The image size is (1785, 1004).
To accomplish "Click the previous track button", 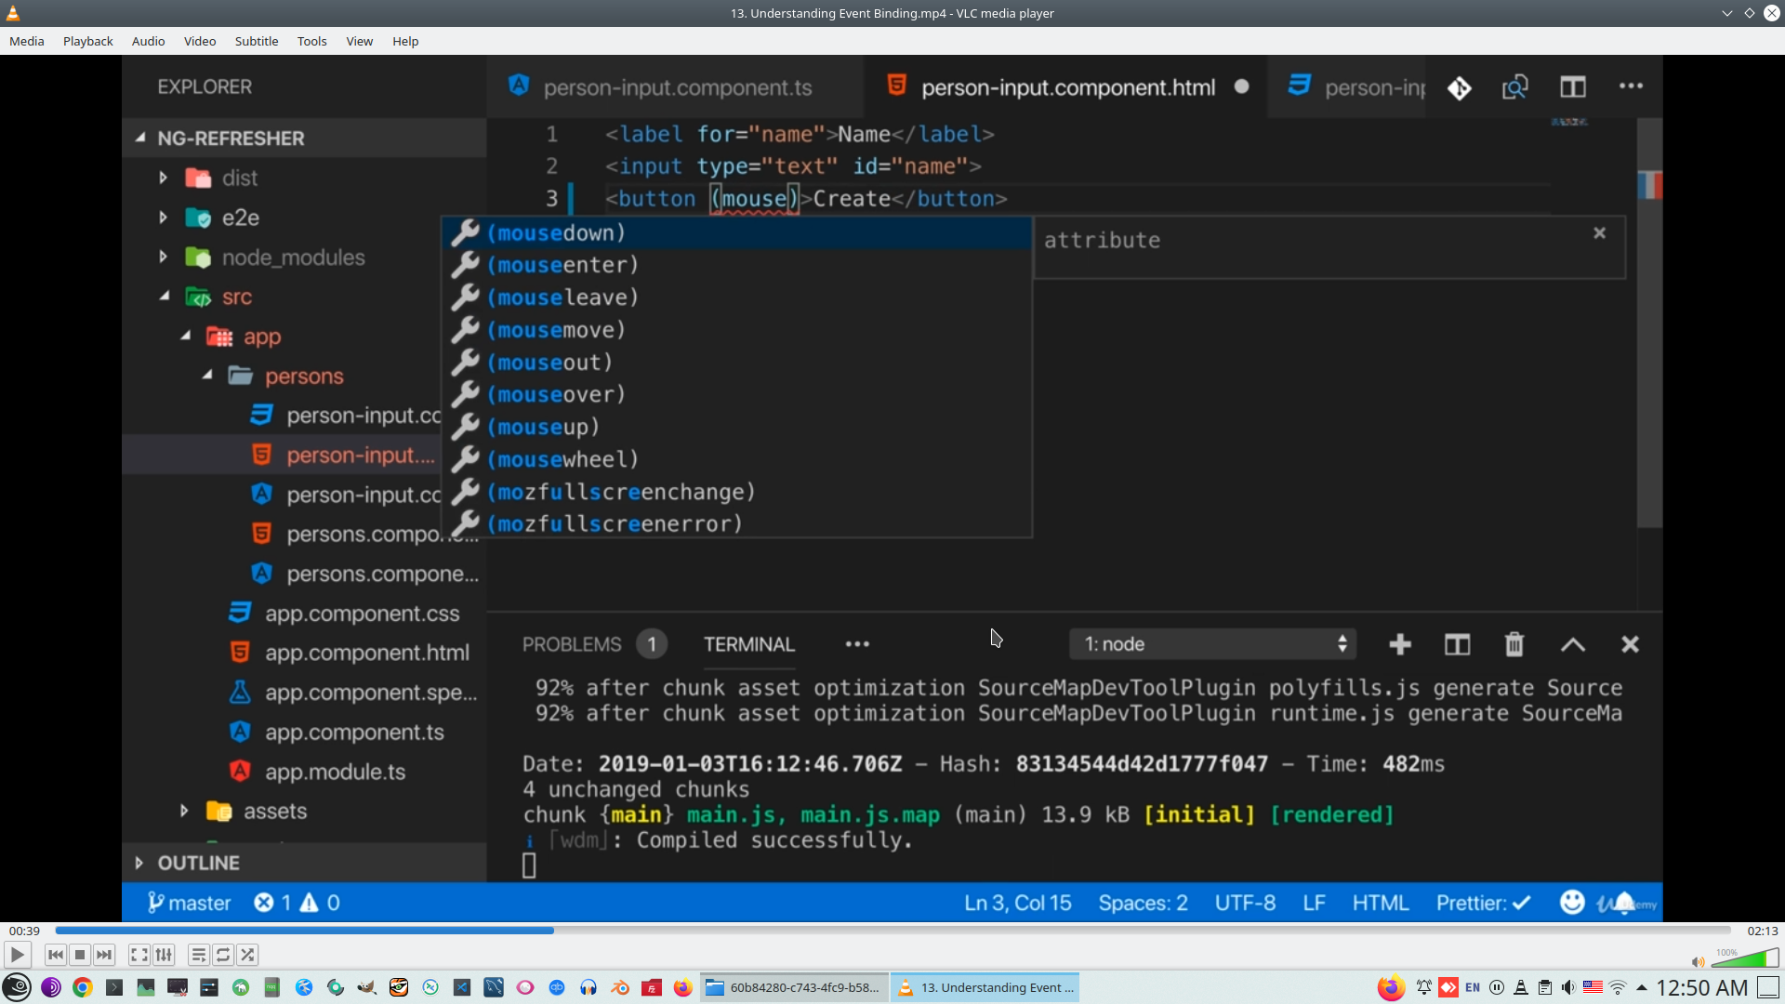I will (x=56, y=955).
